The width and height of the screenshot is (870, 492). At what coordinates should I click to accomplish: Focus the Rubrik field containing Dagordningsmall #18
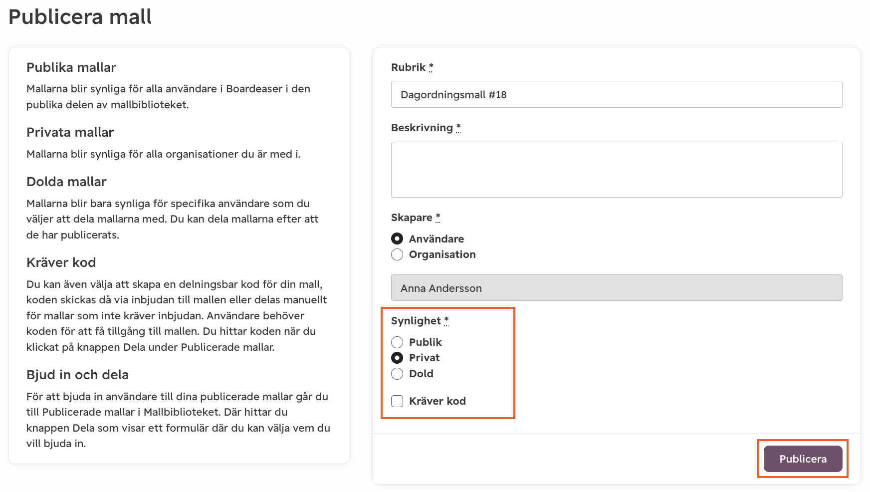click(617, 94)
